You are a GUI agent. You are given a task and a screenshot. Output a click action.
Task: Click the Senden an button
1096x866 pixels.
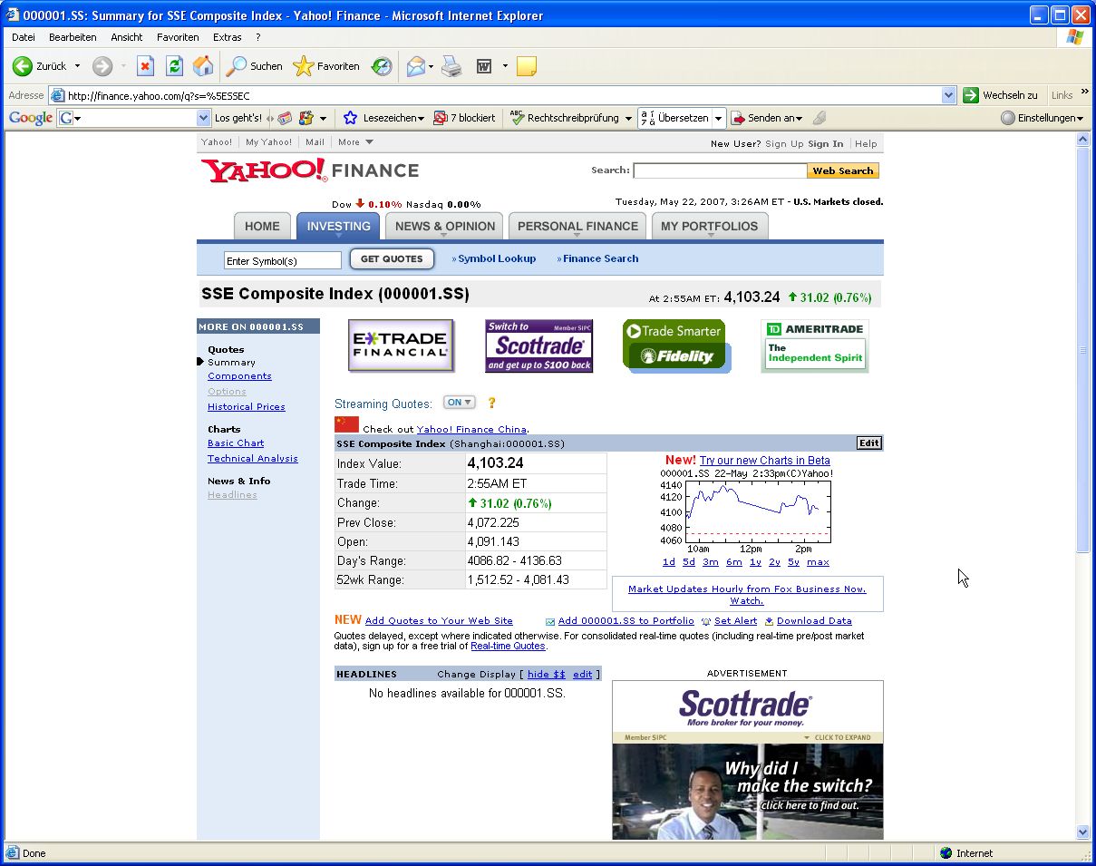766,118
